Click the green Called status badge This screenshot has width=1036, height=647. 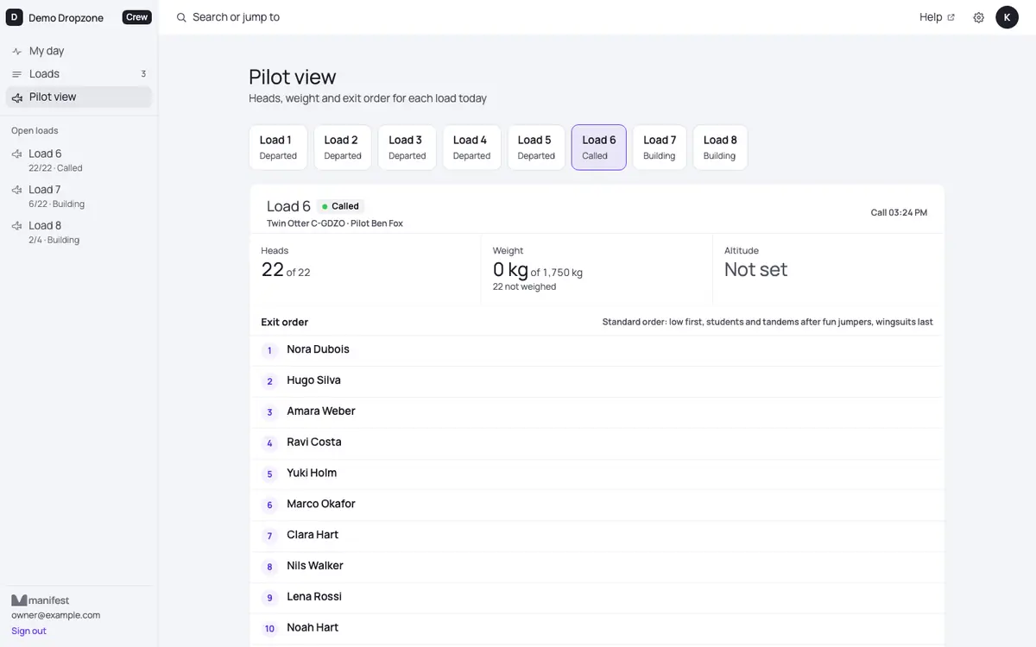tap(340, 206)
